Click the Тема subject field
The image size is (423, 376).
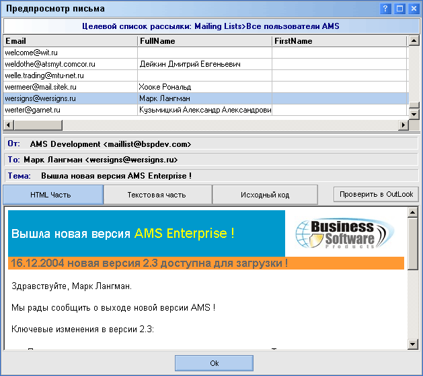tap(211, 176)
